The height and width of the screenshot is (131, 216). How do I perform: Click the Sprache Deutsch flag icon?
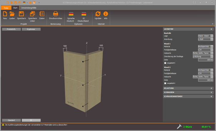pos(71,14)
